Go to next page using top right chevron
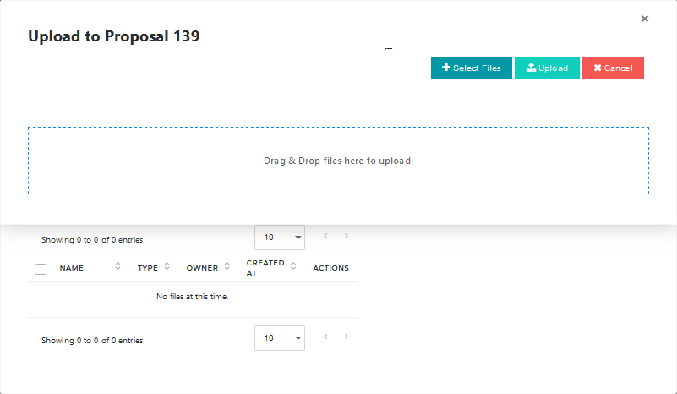 (x=347, y=236)
